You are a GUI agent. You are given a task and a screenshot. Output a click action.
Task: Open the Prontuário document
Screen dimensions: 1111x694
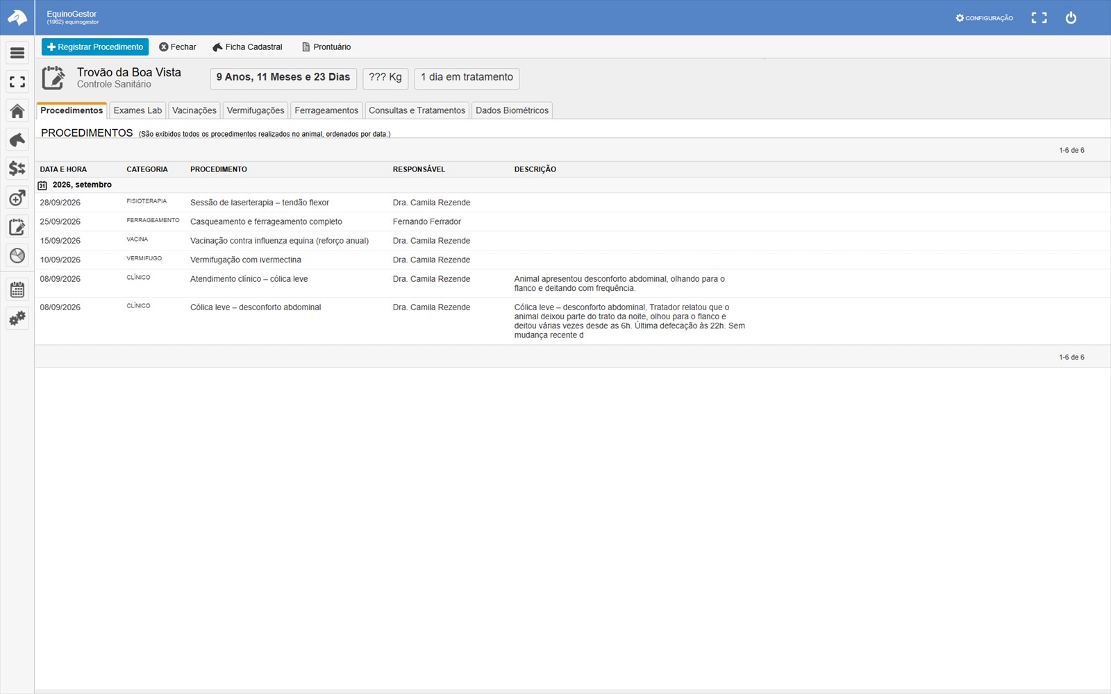click(x=326, y=47)
